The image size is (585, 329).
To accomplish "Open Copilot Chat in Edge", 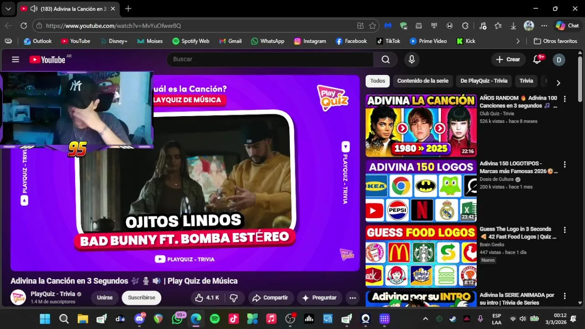I will click(x=567, y=26).
